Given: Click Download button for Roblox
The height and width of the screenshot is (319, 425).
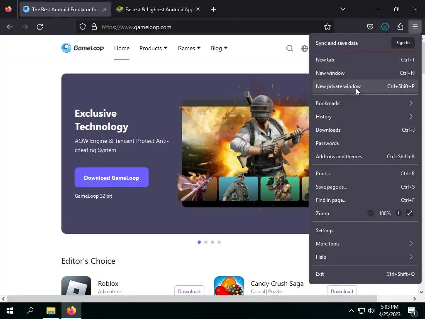Looking at the screenshot, I should (x=189, y=291).
